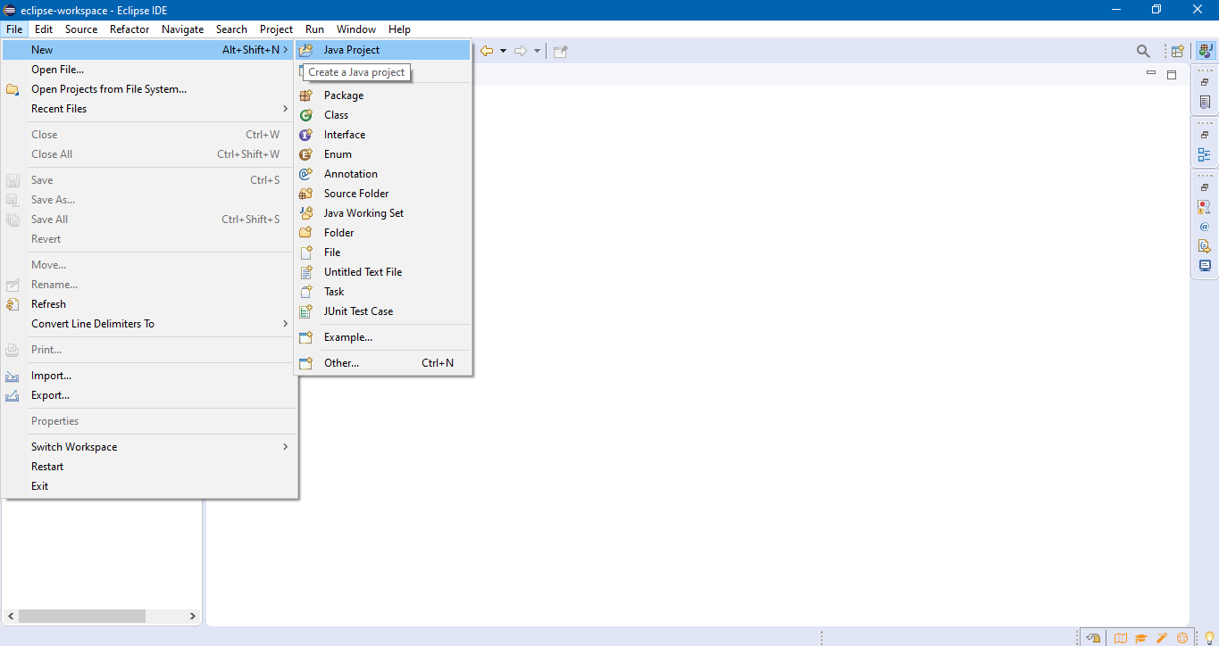1219x646 pixels.
Task: Click the yellow workspace tag status icon
Action: pos(1093,637)
